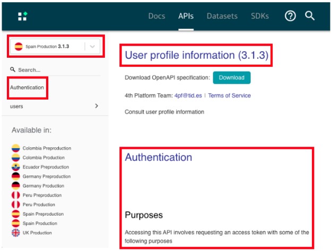
Task: Click the Download OpenAPI specification label
Action: click(167, 78)
